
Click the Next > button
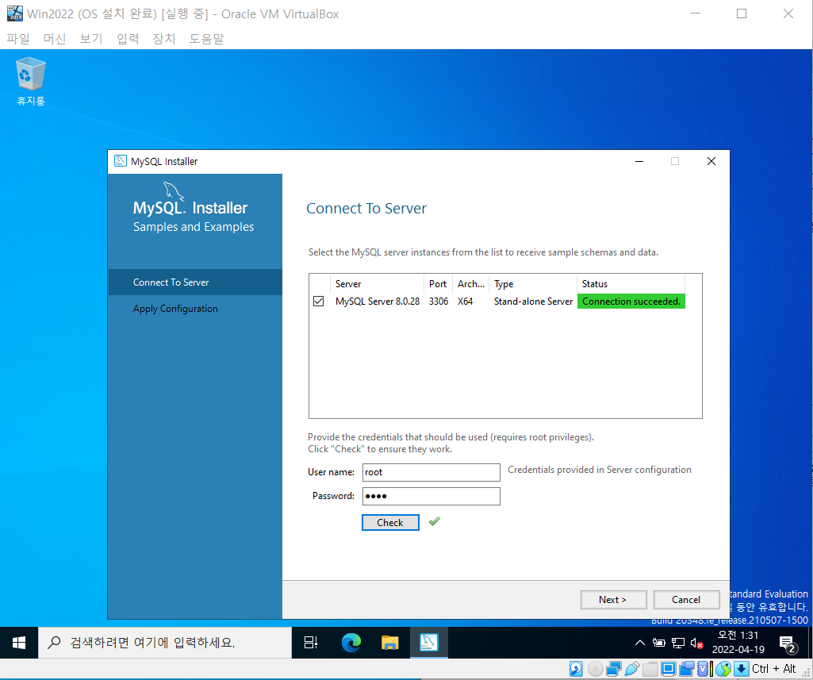coord(613,600)
